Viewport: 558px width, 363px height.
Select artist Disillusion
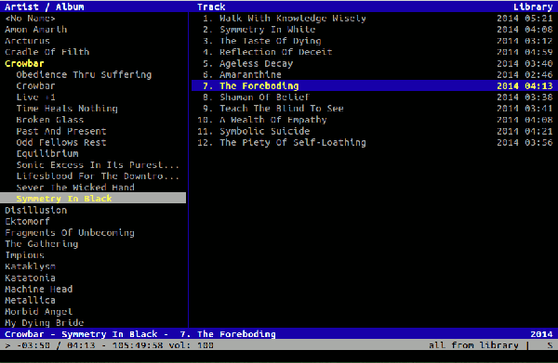[36, 210]
